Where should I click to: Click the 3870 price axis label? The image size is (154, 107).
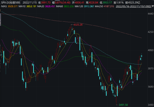pyautogui.click(x=151, y=68)
